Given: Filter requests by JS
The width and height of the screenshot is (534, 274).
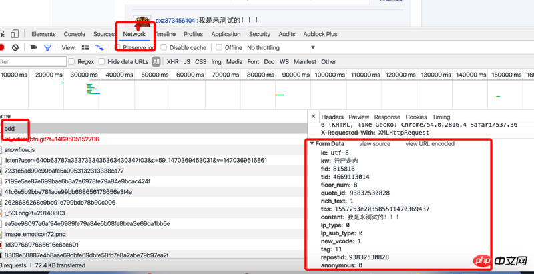Looking at the screenshot, I should point(187,61).
